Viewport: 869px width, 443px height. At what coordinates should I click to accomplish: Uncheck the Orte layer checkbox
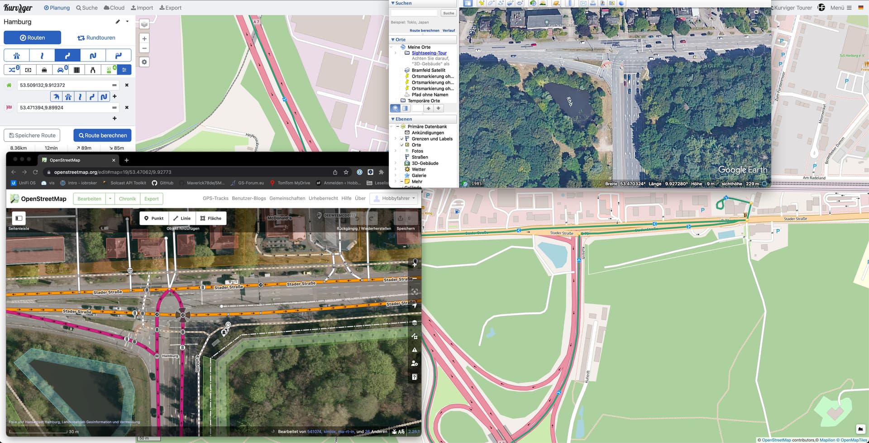pyautogui.click(x=401, y=145)
